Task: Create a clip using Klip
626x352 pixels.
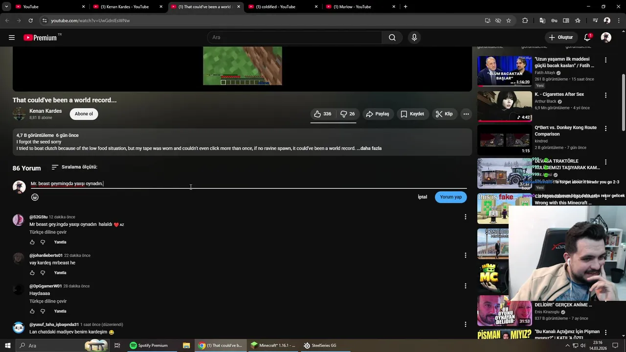Action: point(444,114)
